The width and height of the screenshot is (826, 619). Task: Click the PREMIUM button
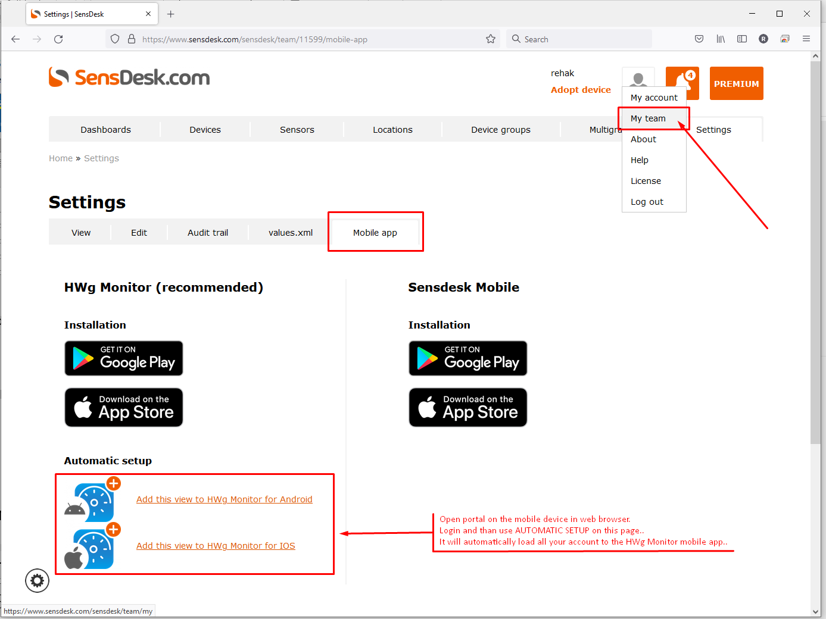click(x=737, y=83)
